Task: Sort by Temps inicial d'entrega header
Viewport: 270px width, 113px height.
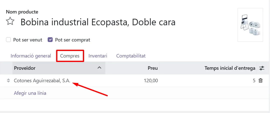Action: click(230, 68)
